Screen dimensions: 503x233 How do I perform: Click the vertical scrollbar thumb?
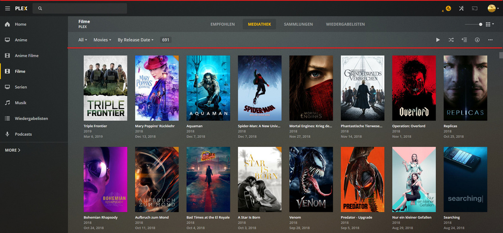coord(501,55)
